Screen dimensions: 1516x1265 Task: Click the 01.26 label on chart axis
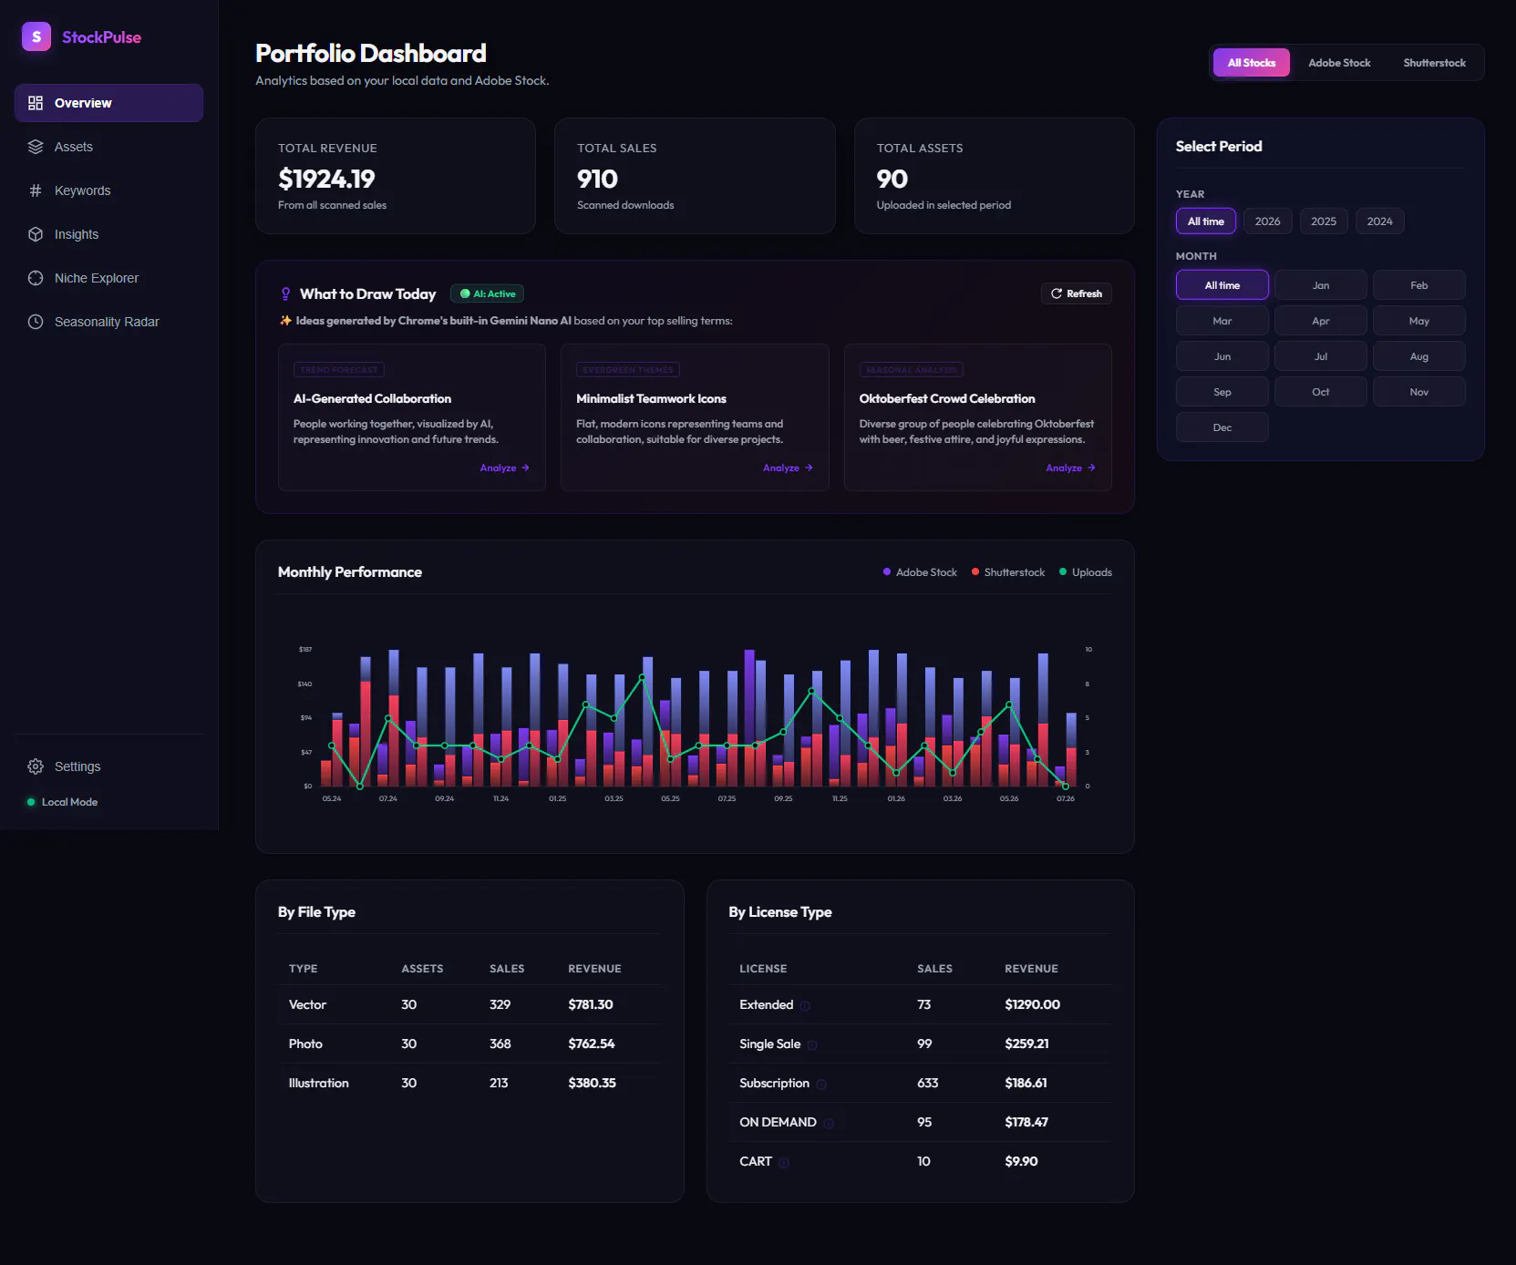[896, 798]
